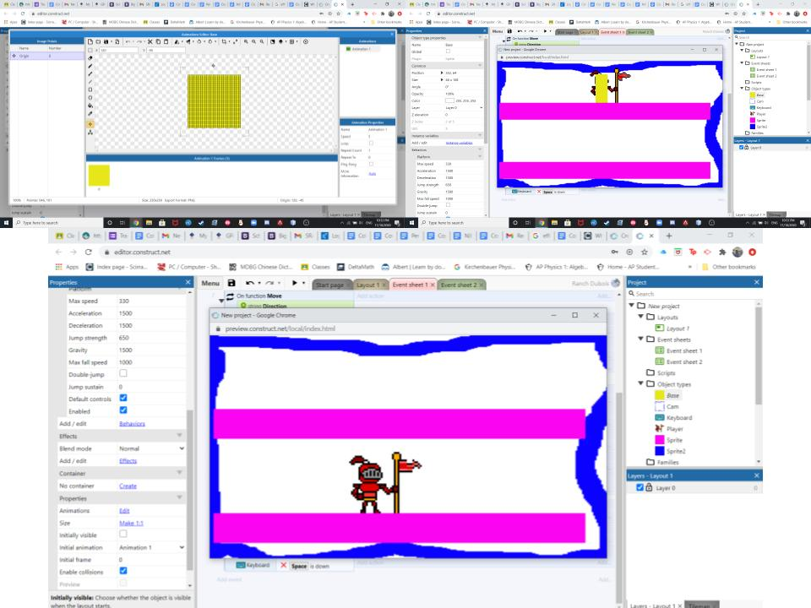Collapse the New project tree node, bottom screenshot
The image size is (811, 608).
632,306
